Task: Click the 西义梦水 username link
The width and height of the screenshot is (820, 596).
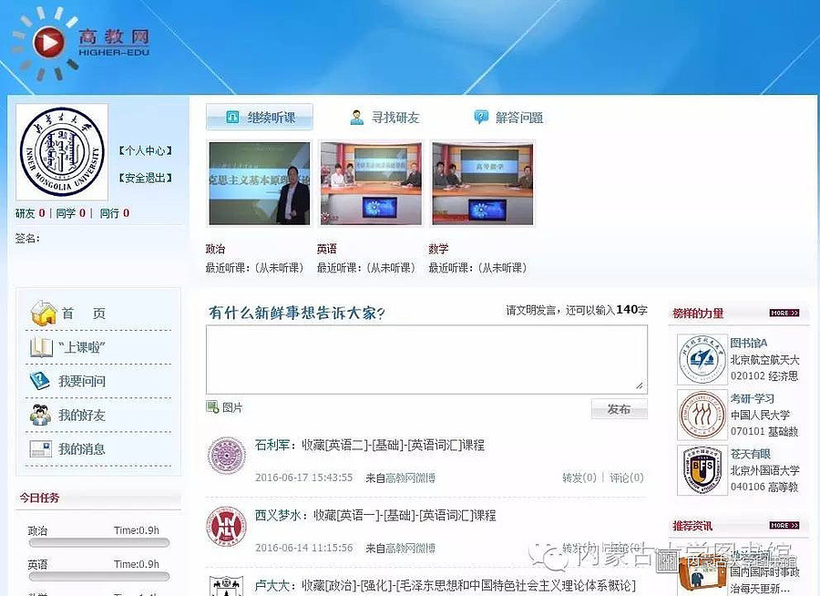Action: [278, 516]
